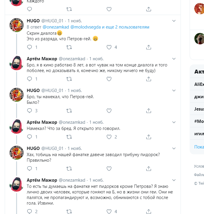
Task: Expand options menu for "Намекал?" tweet
Action: tap(174, 122)
